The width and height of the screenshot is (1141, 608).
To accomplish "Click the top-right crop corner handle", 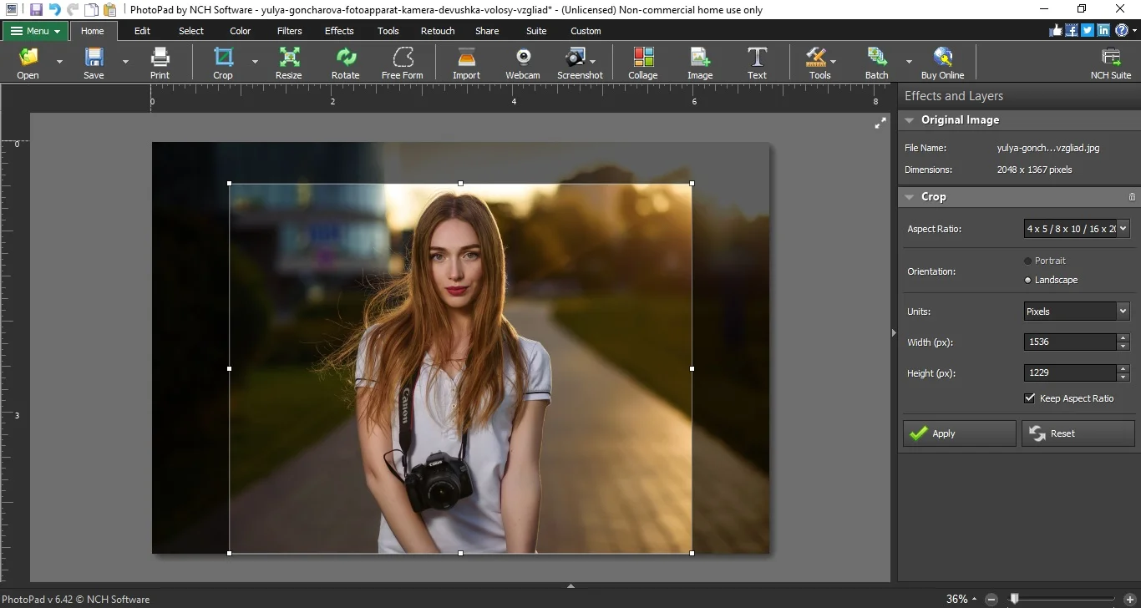I will pyautogui.click(x=692, y=184).
